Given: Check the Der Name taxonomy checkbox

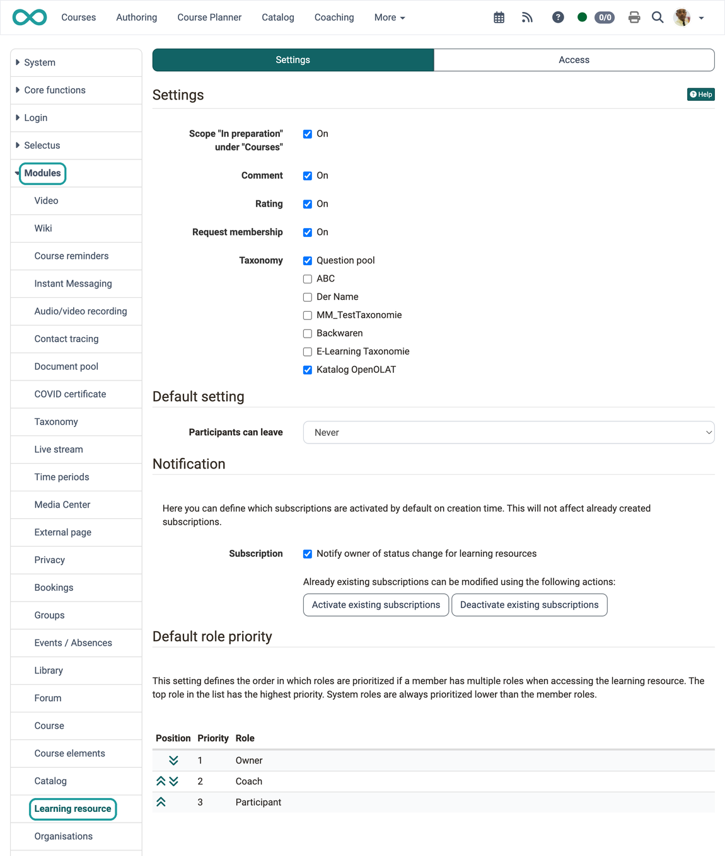Looking at the screenshot, I should 308,297.
